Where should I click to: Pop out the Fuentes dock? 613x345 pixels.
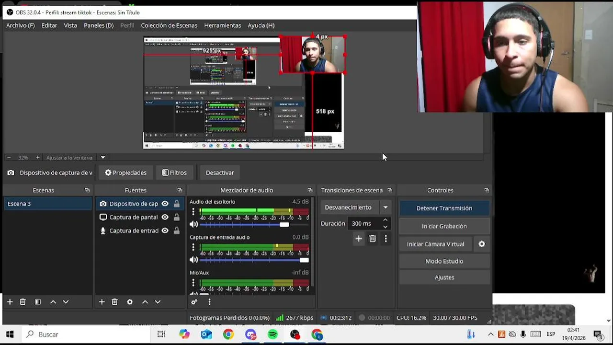tap(180, 190)
